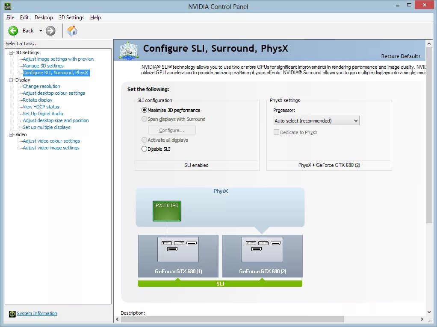Click the GeForce GTX 680 (2) label
The width and height of the screenshot is (437, 327).
263,272
